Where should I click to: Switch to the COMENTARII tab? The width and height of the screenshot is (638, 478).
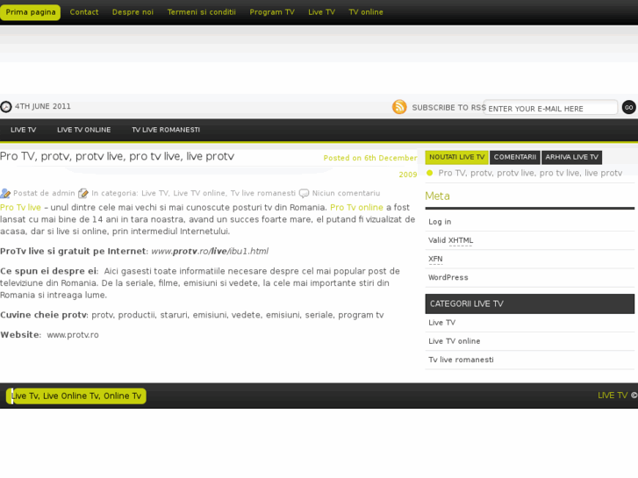point(515,157)
